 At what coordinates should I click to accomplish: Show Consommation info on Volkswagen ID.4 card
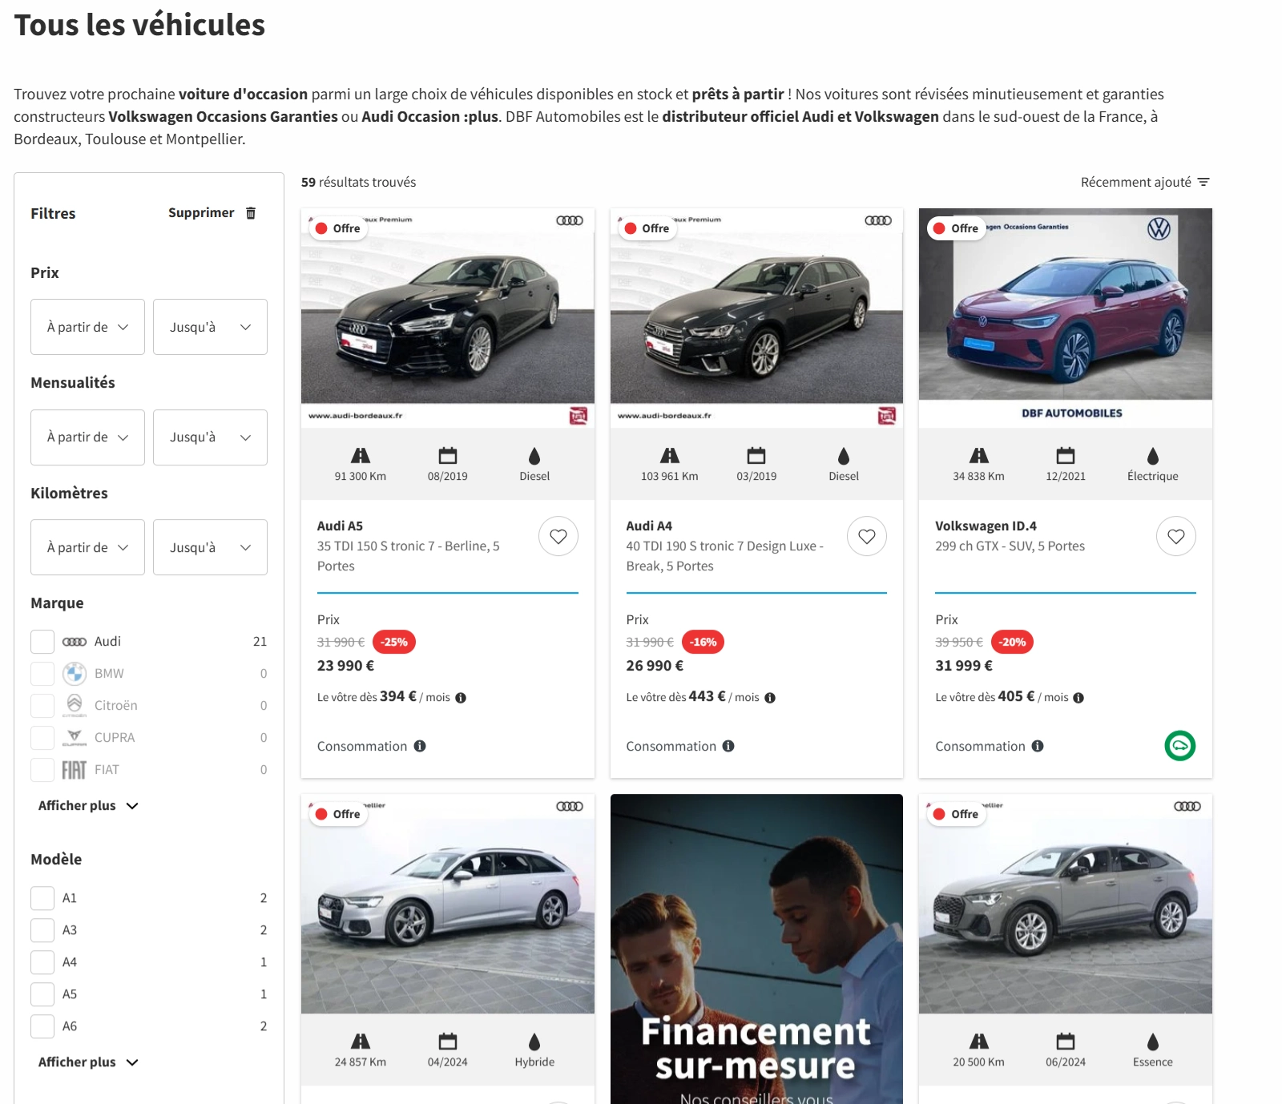(x=1038, y=746)
